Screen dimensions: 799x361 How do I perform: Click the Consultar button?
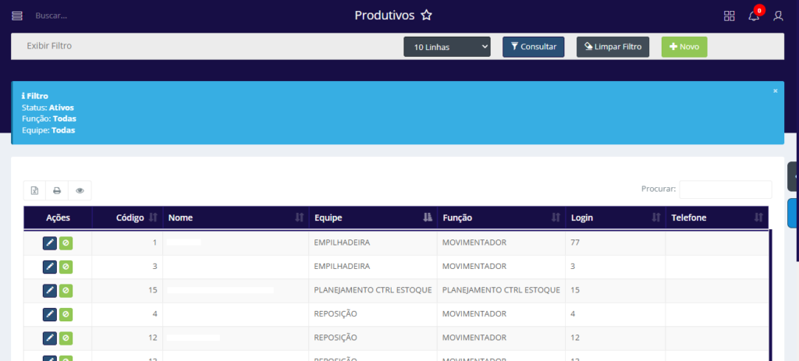point(533,47)
